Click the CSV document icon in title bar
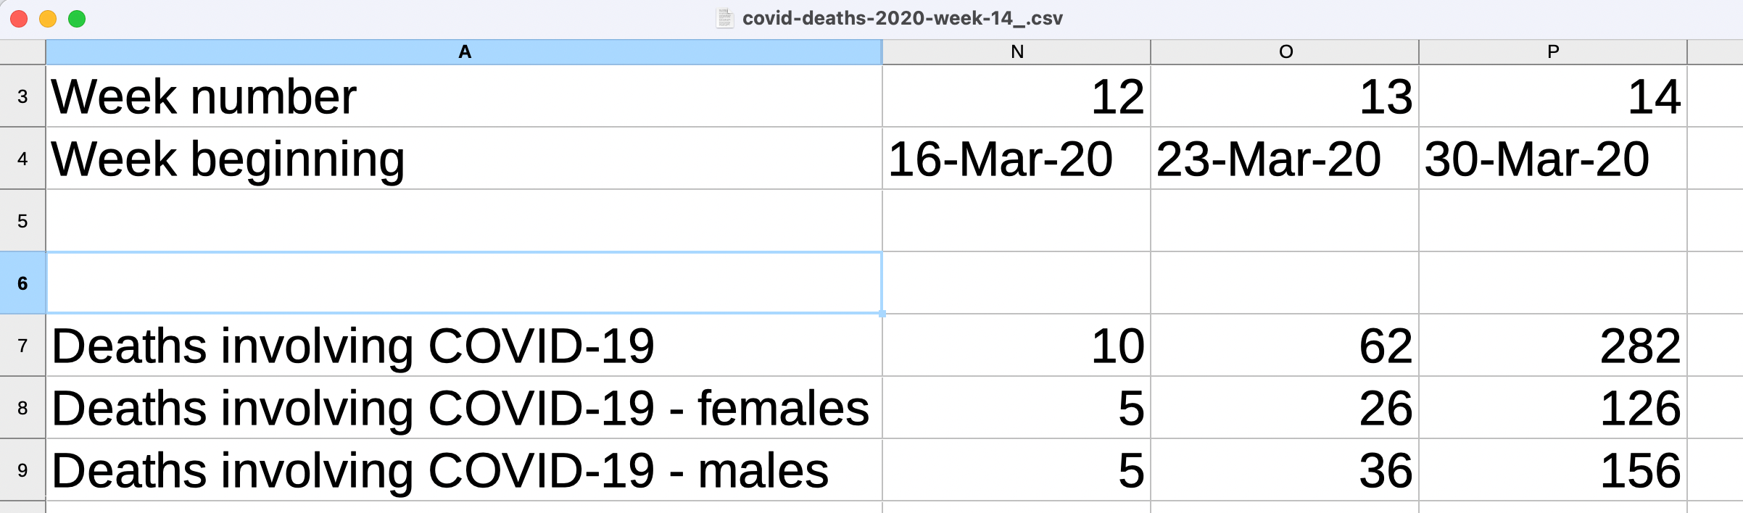Image resolution: width=1743 pixels, height=513 pixels. point(724,18)
